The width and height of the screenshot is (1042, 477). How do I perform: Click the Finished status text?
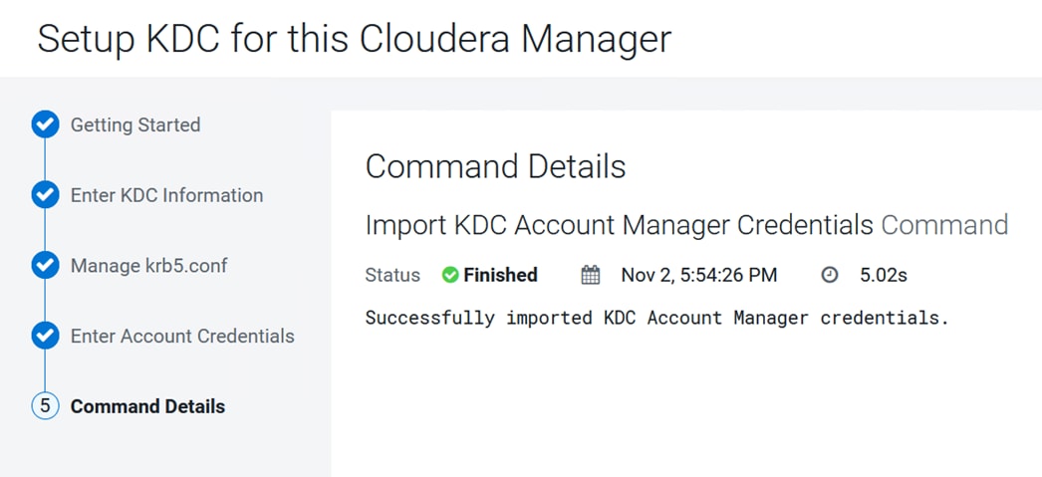click(x=500, y=275)
